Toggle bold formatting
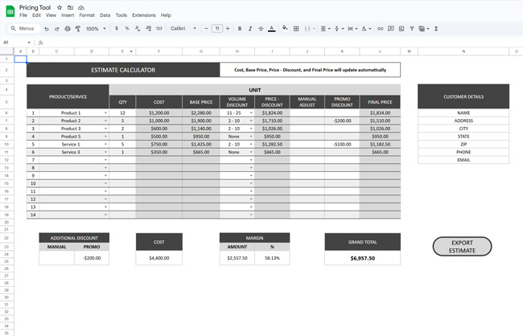This screenshot has height=336, width=523. click(240, 29)
